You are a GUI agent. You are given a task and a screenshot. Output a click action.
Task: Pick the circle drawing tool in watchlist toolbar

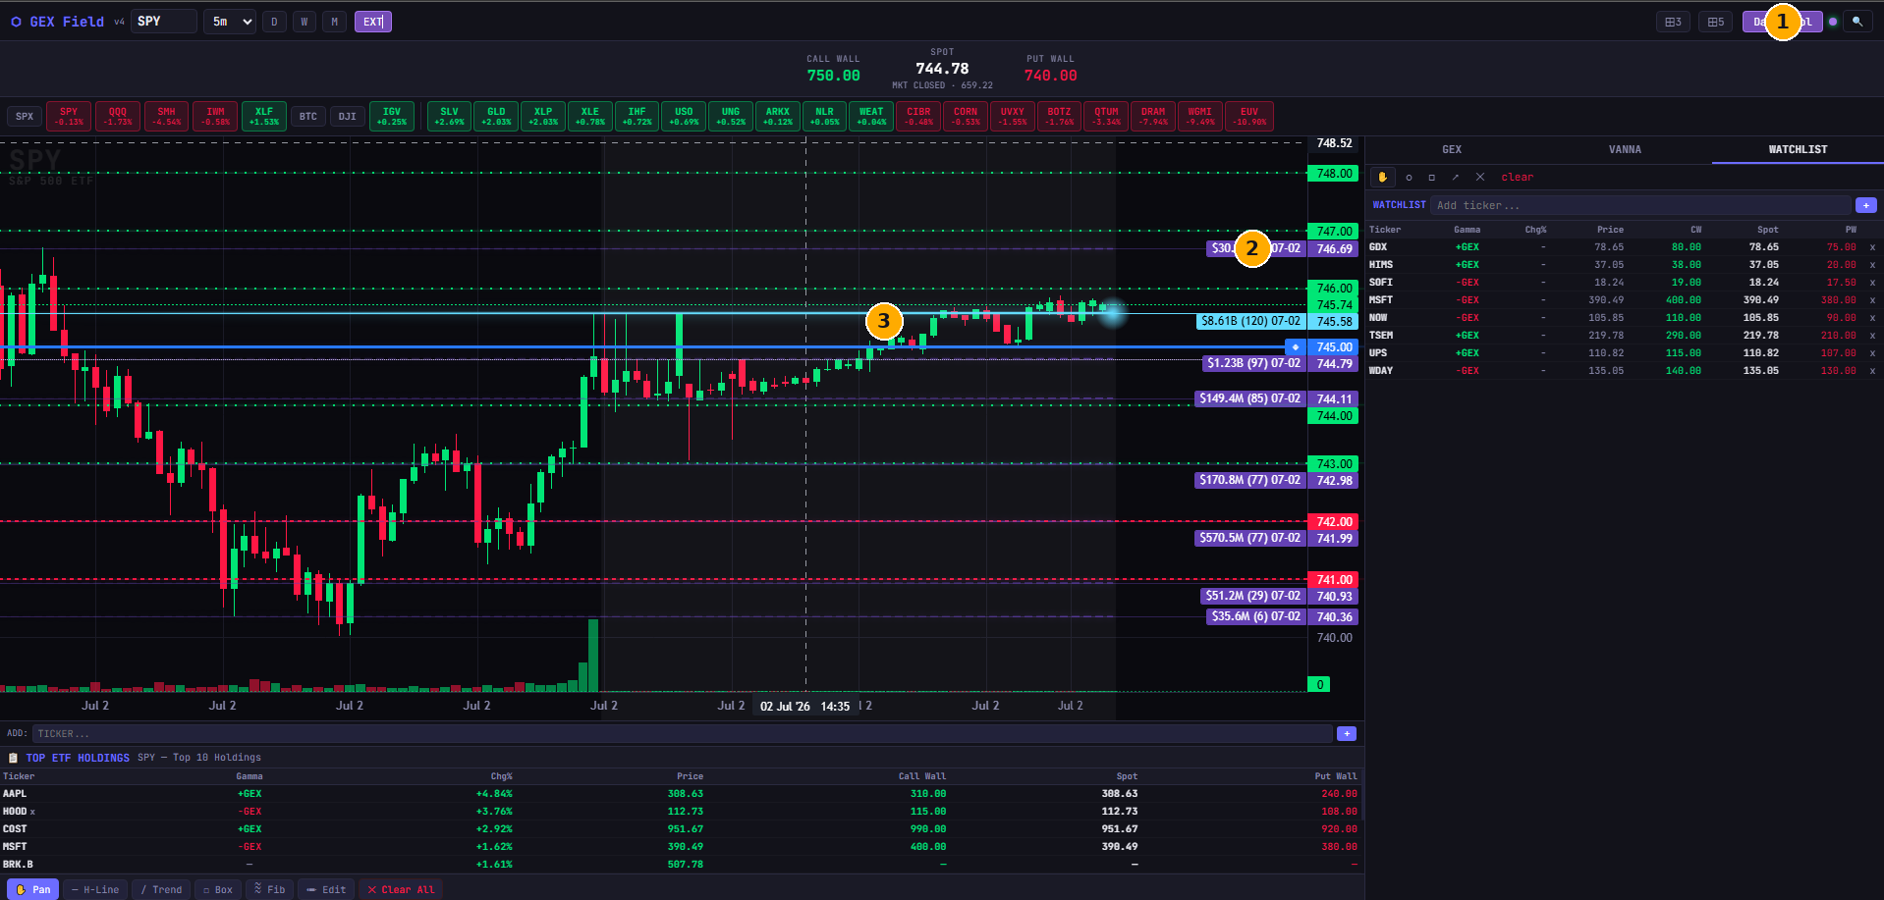click(x=1409, y=178)
